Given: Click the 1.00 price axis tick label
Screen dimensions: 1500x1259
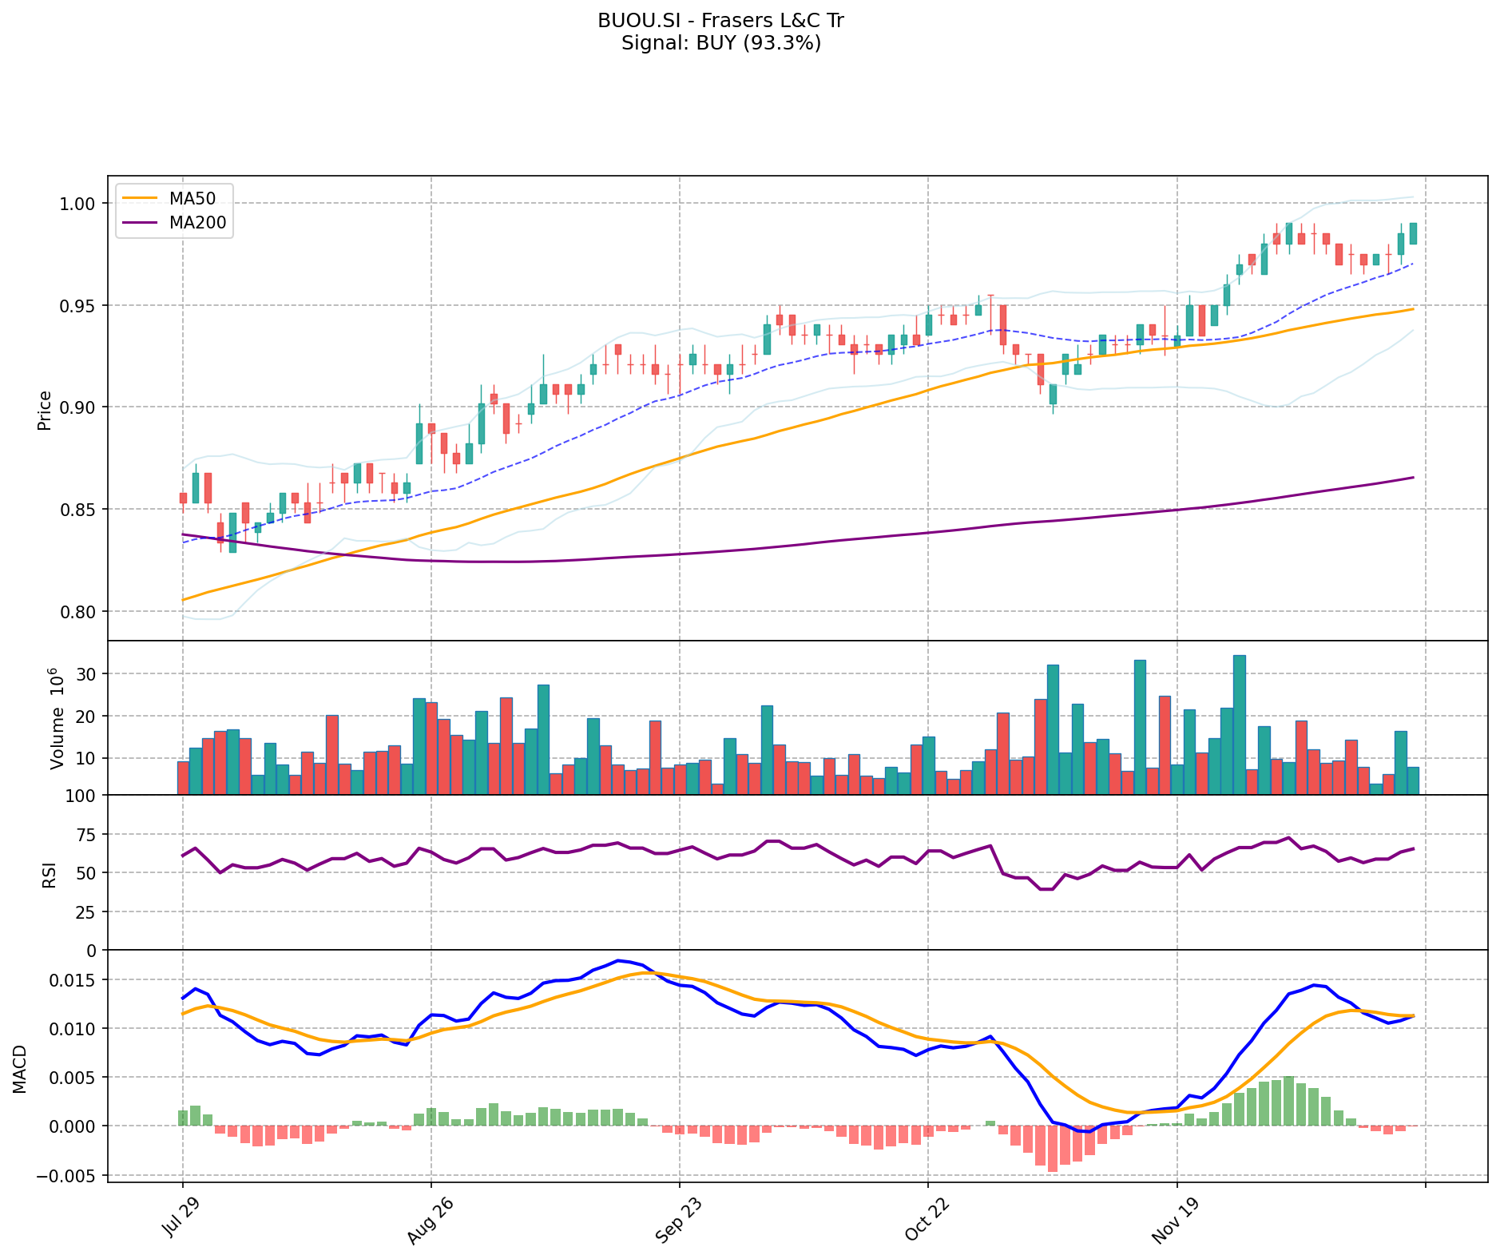Looking at the screenshot, I should click(x=78, y=204).
